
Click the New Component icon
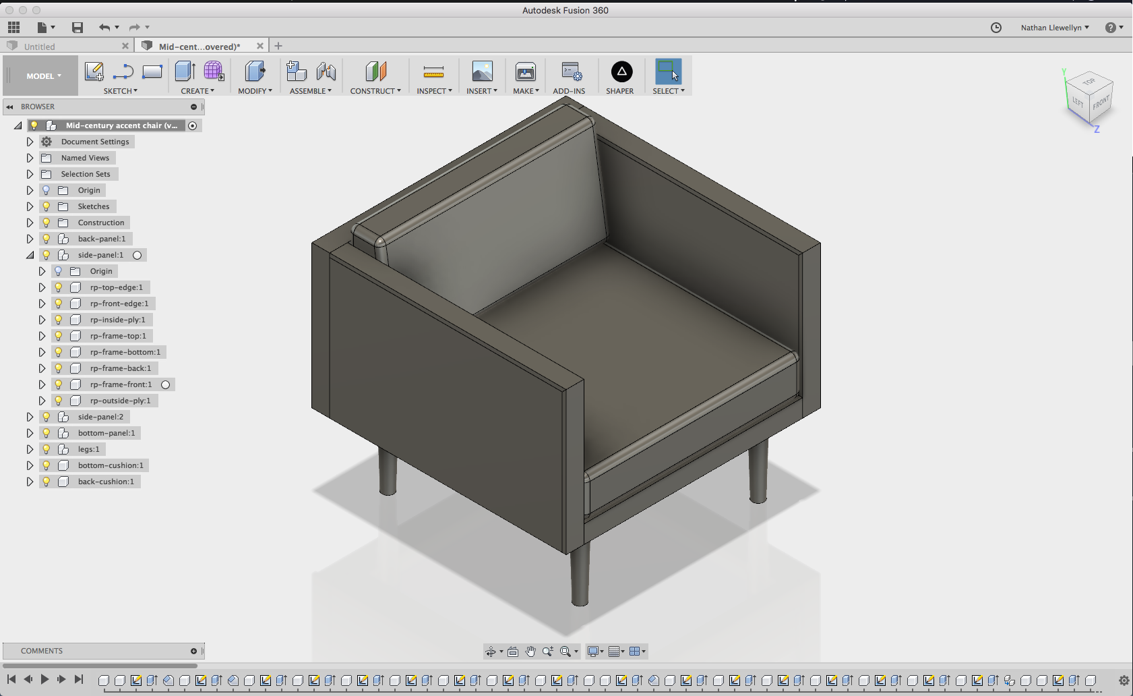[x=297, y=71]
